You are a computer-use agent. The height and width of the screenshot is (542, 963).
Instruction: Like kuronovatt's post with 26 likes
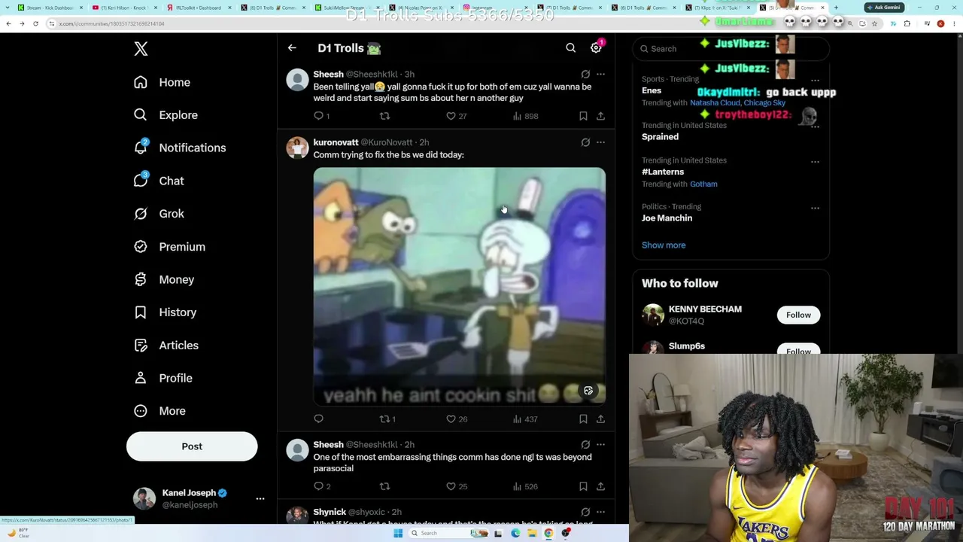click(456, 419)
